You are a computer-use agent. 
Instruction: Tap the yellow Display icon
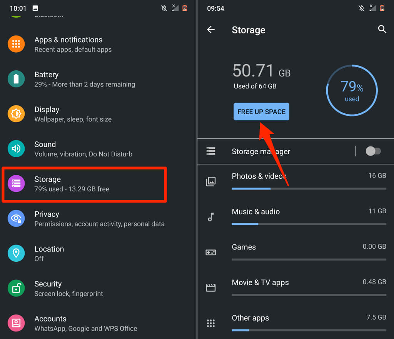pyautogui.click(x=16, y=114)
